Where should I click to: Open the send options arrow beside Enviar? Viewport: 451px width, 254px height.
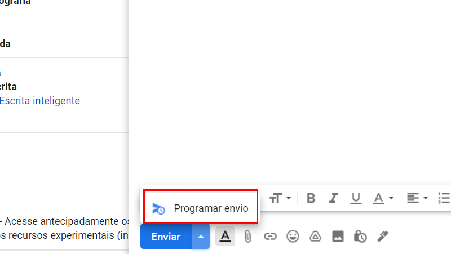point(201,237)
